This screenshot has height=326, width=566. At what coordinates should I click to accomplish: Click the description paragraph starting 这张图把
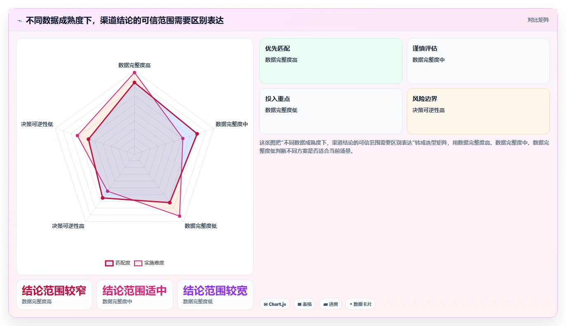404,147
